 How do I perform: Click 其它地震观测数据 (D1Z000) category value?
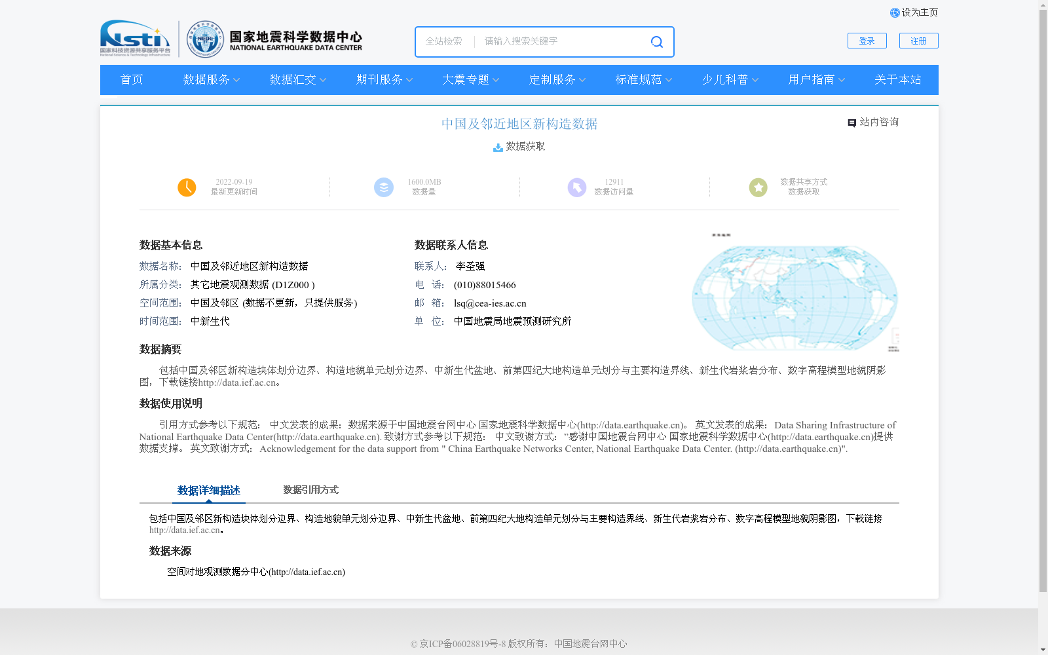click(x=253, y=285)
